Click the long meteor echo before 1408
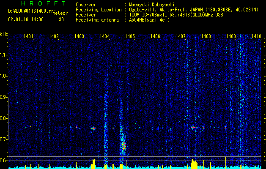Screen dimensions: 266x169 coord(194,127)
